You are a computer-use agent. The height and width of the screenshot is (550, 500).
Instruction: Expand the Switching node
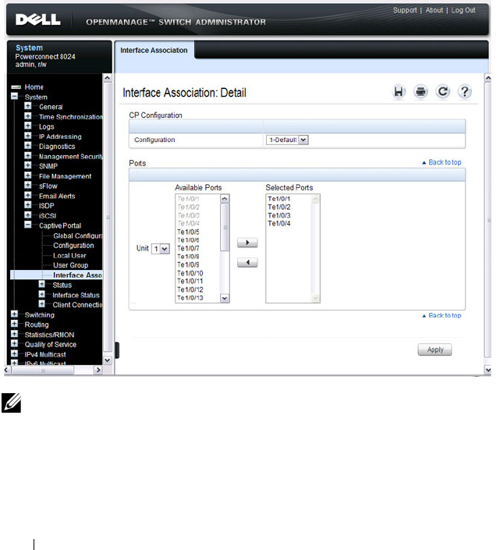tap(14, 314)
